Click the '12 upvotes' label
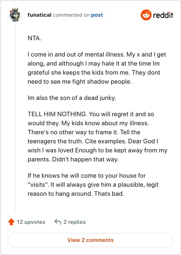Viewport: 181px width, 255px height. click(x=31, y=222)
